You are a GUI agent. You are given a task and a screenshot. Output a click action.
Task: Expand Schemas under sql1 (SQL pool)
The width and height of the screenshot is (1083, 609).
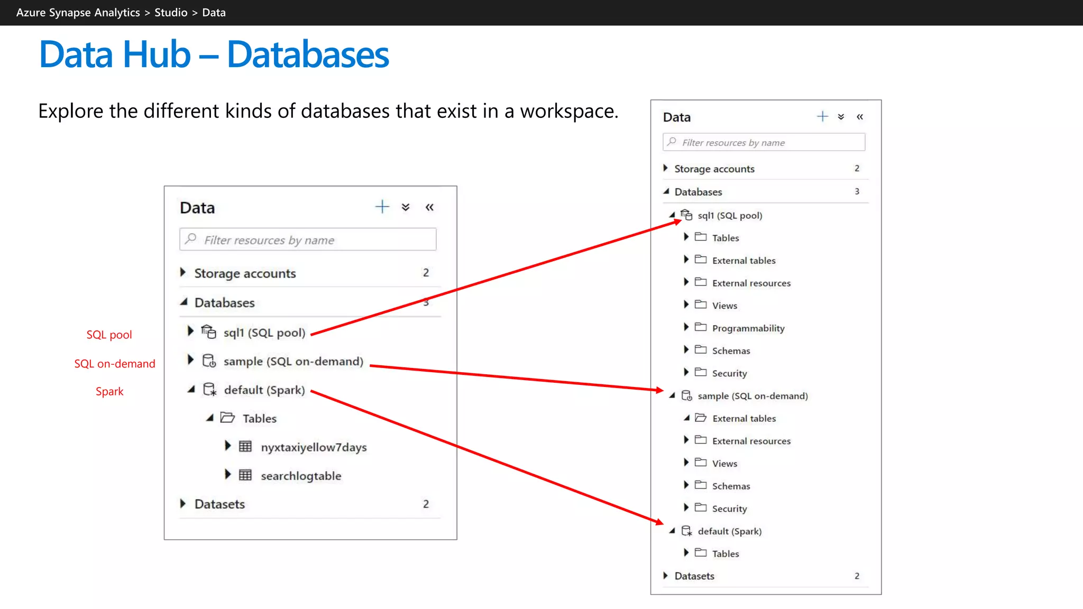[x=686, y=349]
